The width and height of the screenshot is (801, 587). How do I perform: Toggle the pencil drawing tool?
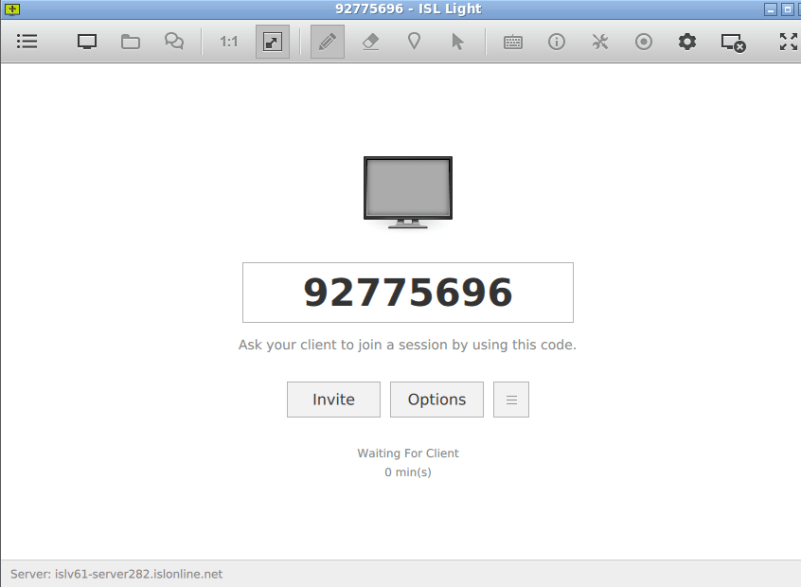click(x=328, y=42)
